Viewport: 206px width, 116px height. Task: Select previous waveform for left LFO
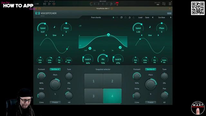46,35
